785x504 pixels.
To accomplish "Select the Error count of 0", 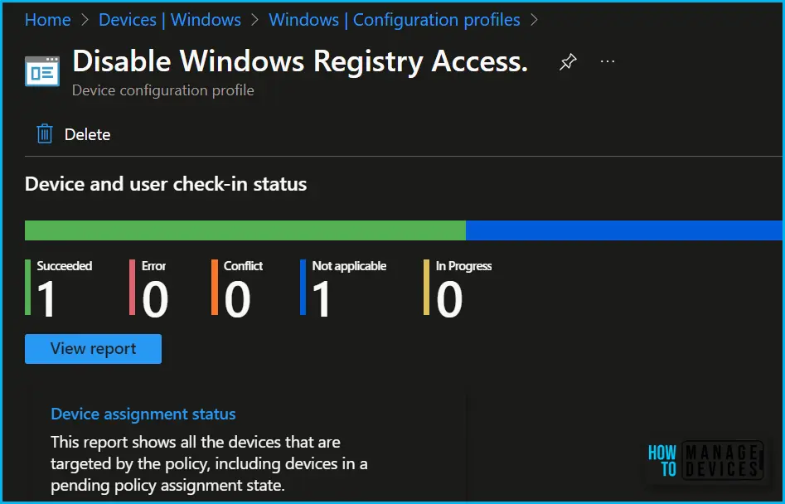I will coord(154,299).
